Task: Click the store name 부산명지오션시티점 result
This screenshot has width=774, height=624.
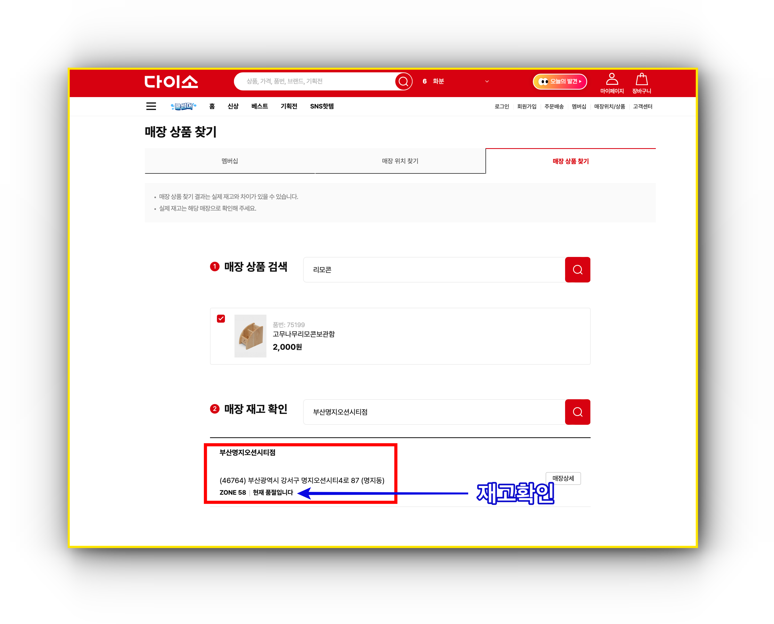Action: point(248,453)
